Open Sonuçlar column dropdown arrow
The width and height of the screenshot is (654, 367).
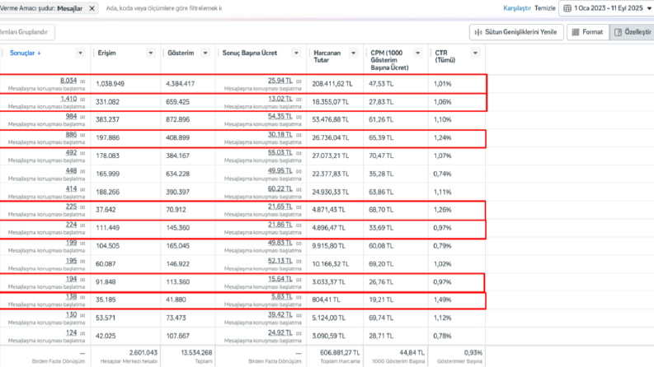point(80,53)
